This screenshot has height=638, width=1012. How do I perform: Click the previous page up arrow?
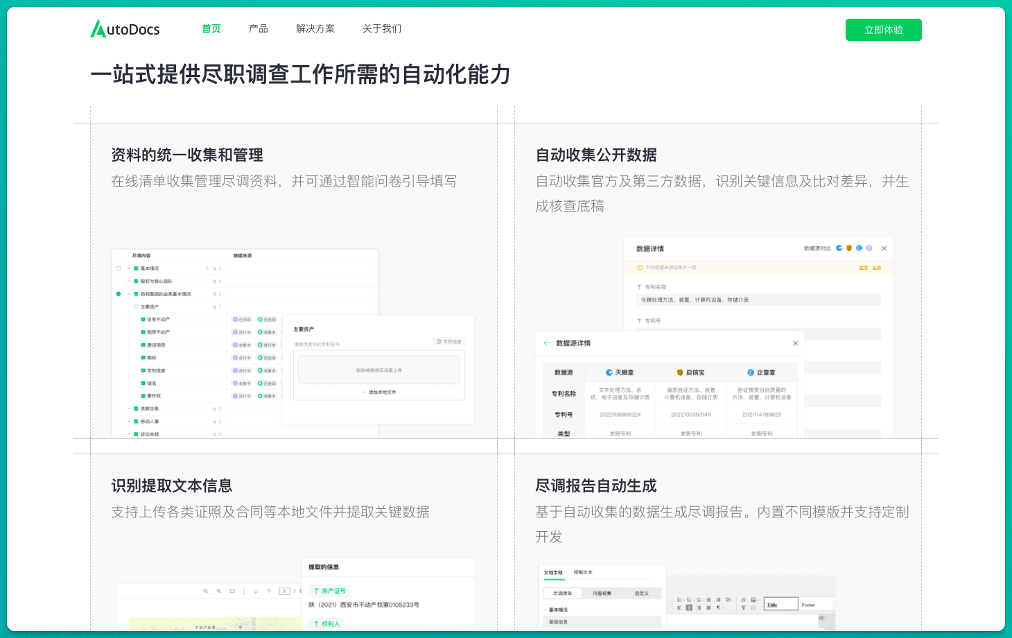pos(269,591)
